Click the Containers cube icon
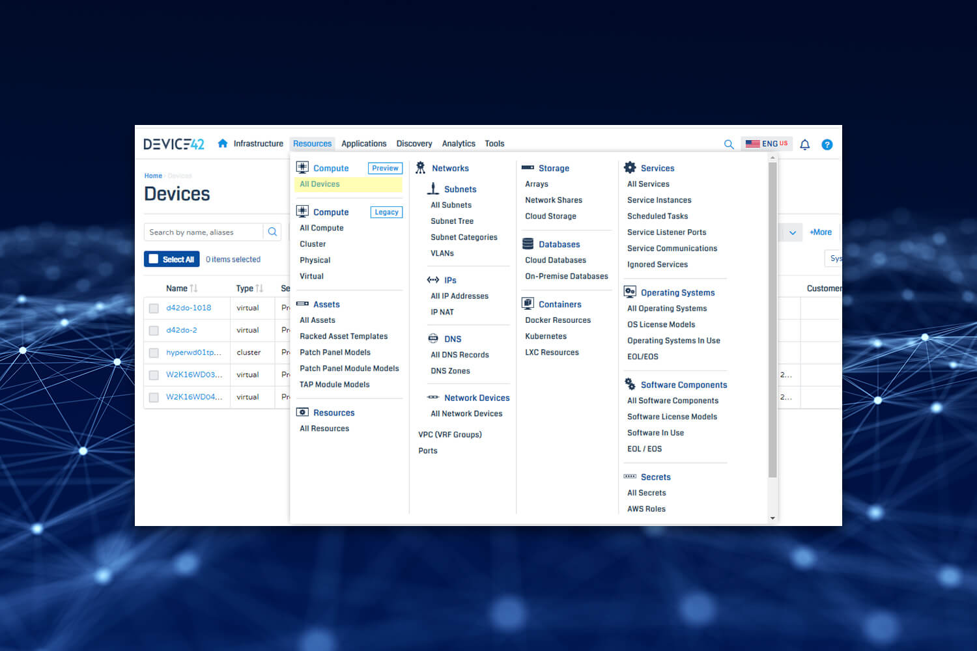The image size is (977, 651). [x=527, y=303]
